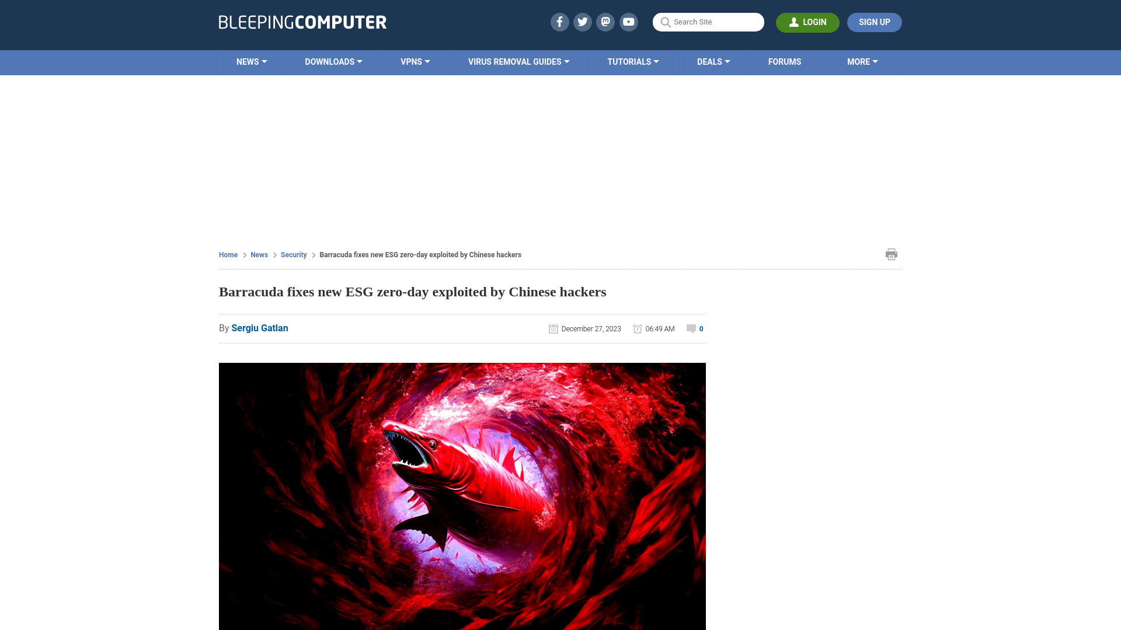Click the BleepingComputer Twitter icon
Screen dimensions: 1121x630
click(582, 22)
